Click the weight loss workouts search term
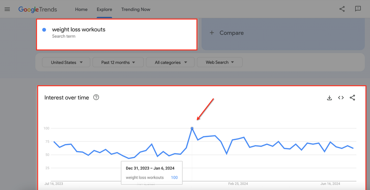This screenshot has width=370, height=190. pos(79,30)
